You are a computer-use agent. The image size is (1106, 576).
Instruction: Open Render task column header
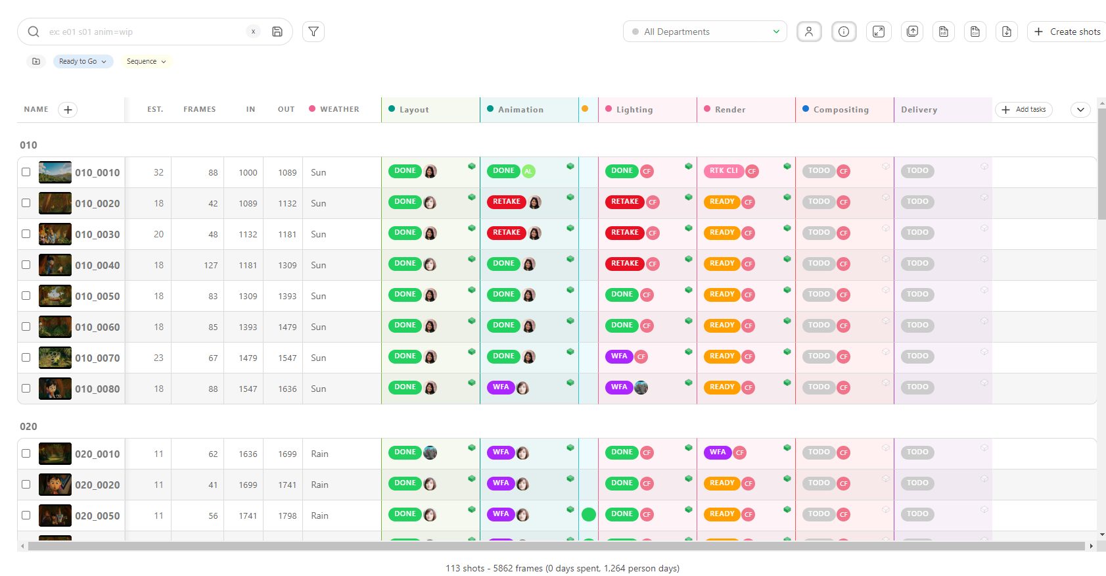pos(730,110)
